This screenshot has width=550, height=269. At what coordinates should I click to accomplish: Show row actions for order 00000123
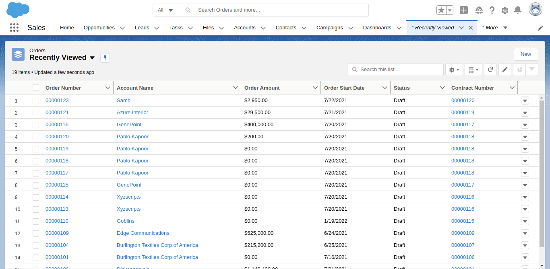click(525, 101)
